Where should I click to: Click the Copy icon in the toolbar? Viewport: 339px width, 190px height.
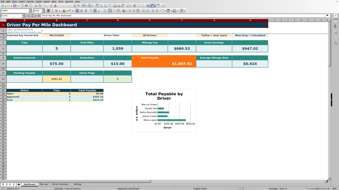(x=40, y=6)
